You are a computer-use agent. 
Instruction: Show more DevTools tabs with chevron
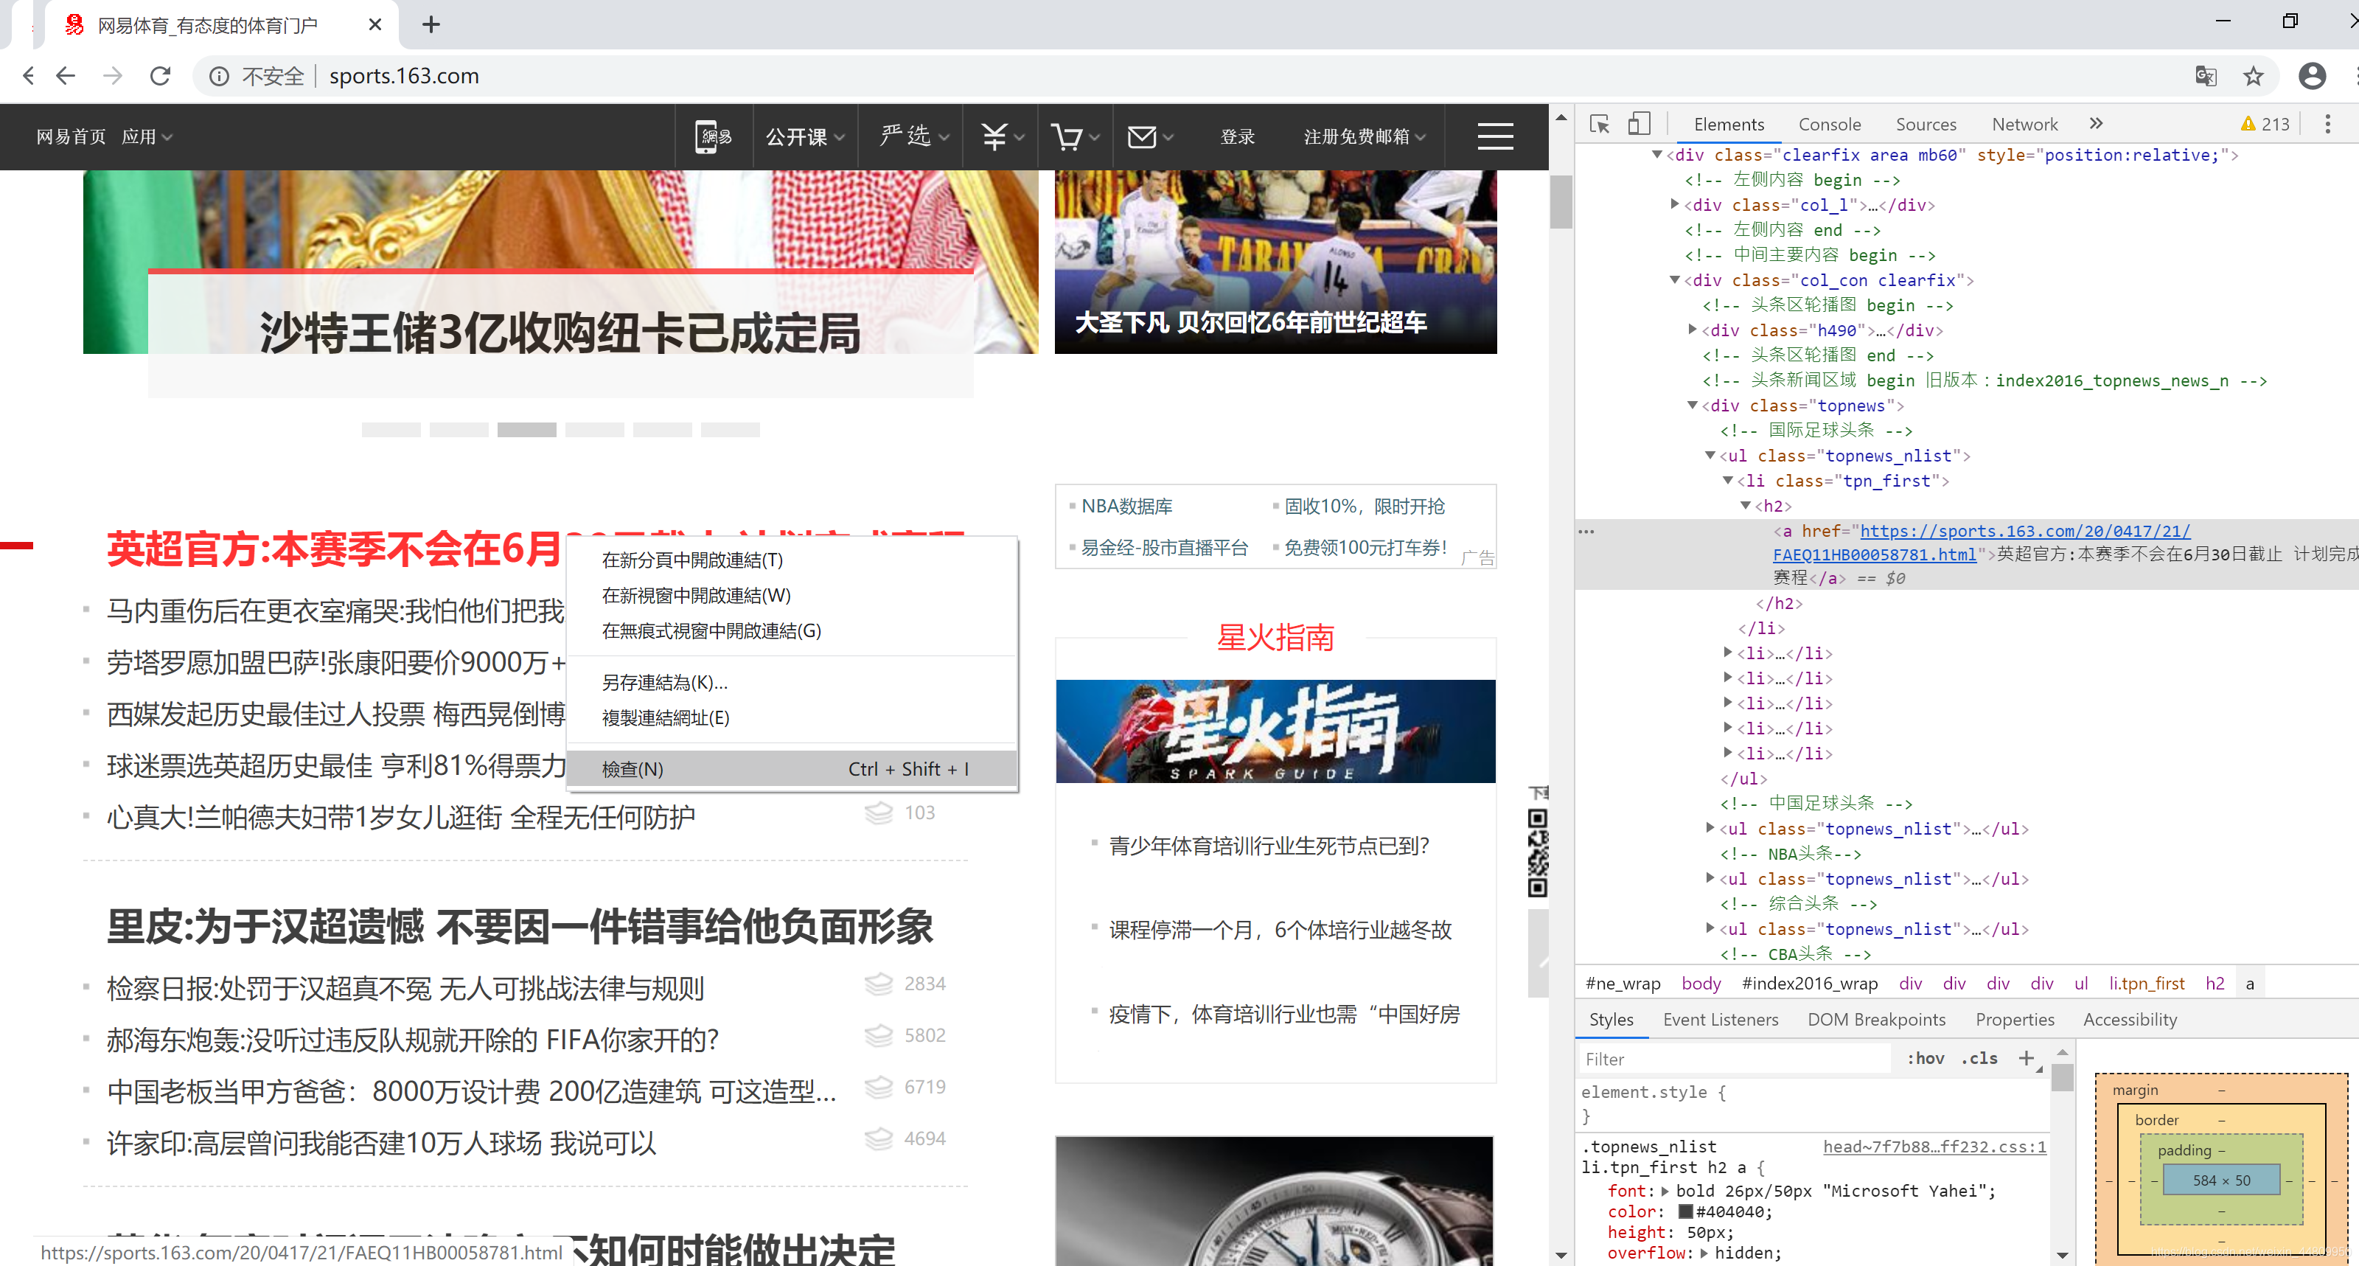2095,124
